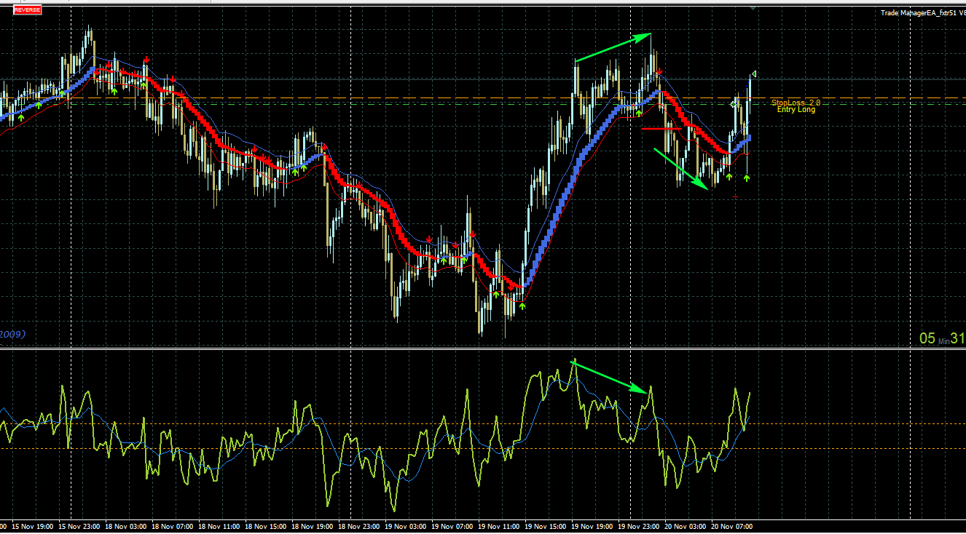966x534 pixels.
Task: Select the orange dashed StopLoss line
Action: tap(483, 97)
